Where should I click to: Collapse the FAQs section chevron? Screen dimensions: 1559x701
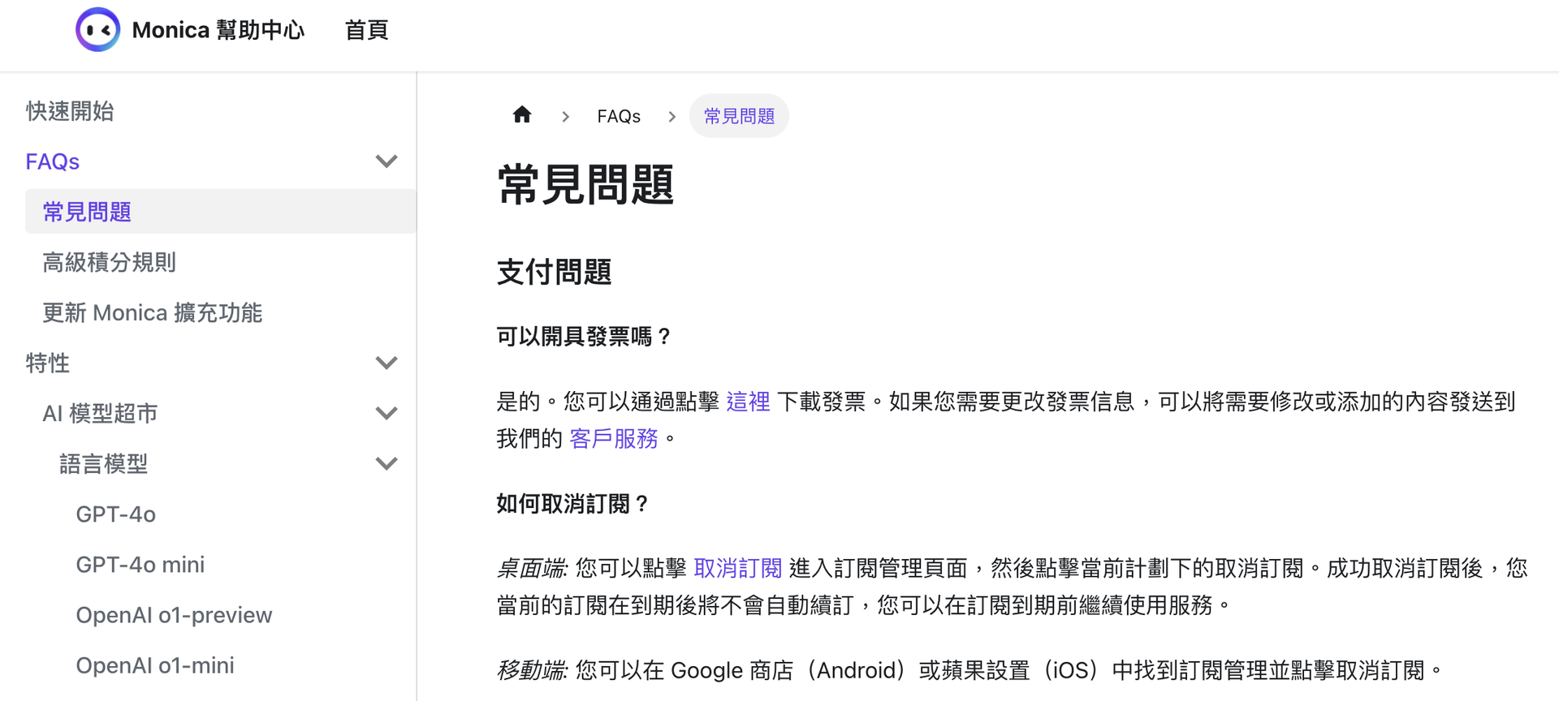pos(387,161)
